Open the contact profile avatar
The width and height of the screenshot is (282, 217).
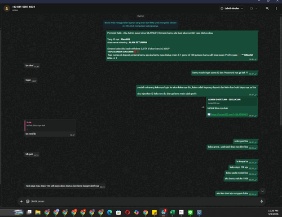(x=7, y=8)
